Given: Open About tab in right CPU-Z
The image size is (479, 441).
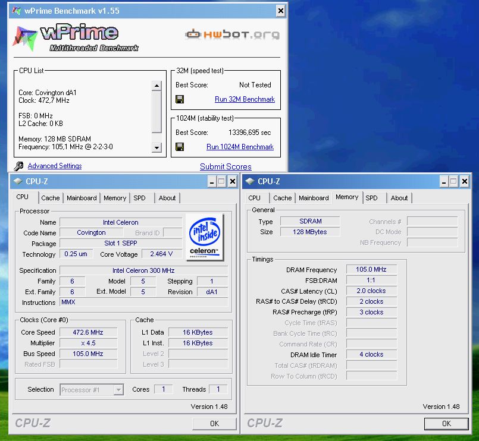Looking at the screenshot, I should (x=399, y=198).
